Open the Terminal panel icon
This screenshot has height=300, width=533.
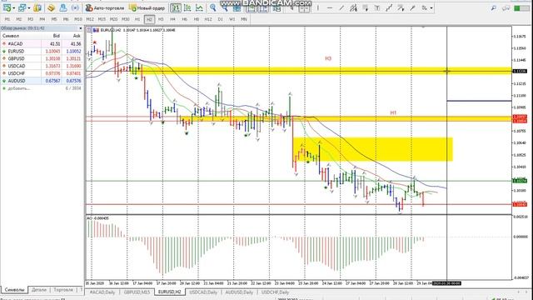pos(76,7)
